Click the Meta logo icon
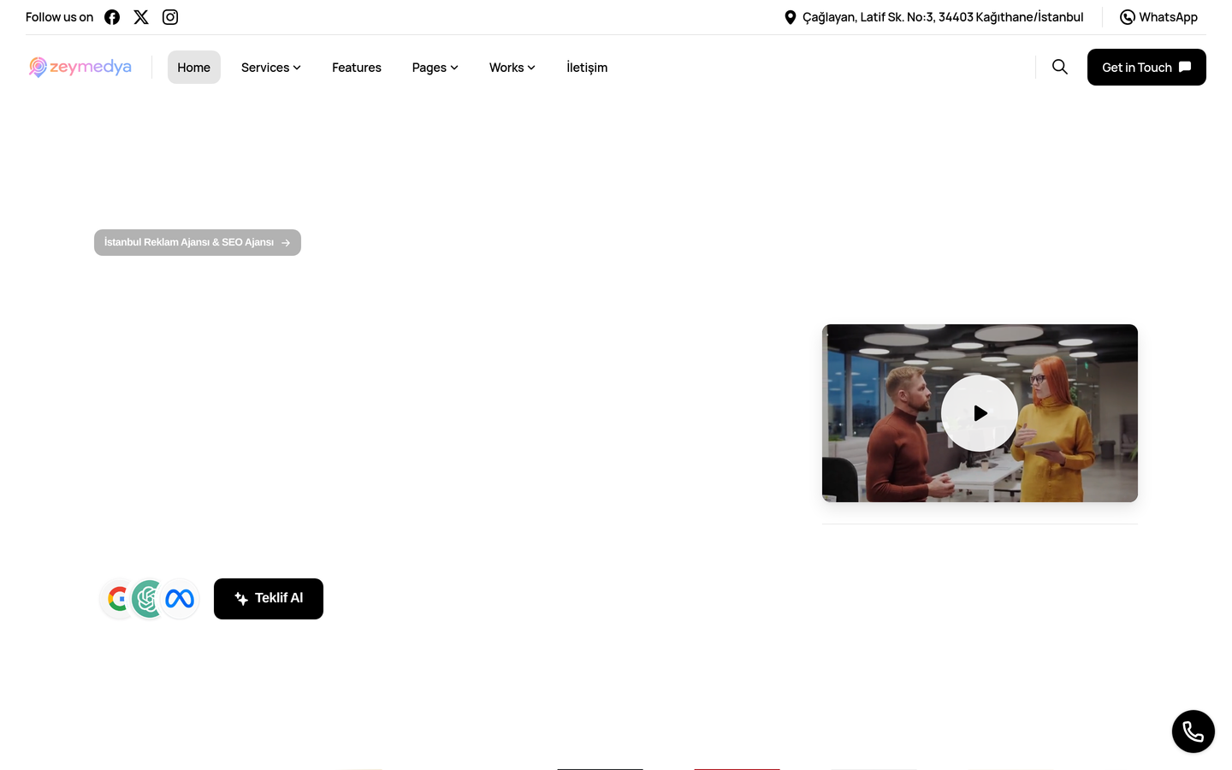This screenshot has height=770, width=1232. pyautogui.click(x=180, y=599)
